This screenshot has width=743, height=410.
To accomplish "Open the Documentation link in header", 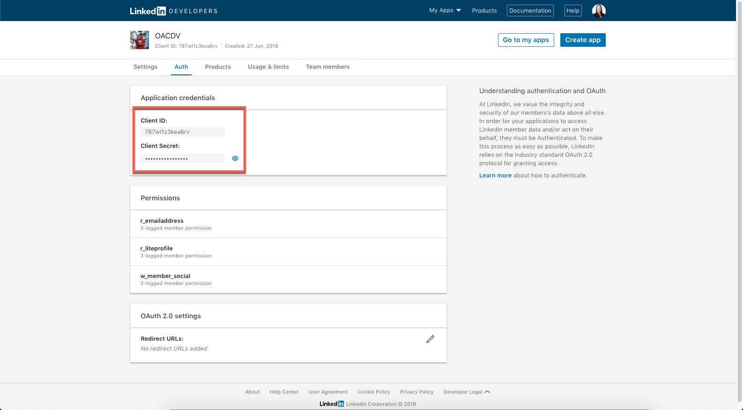I will coord(530,11).
